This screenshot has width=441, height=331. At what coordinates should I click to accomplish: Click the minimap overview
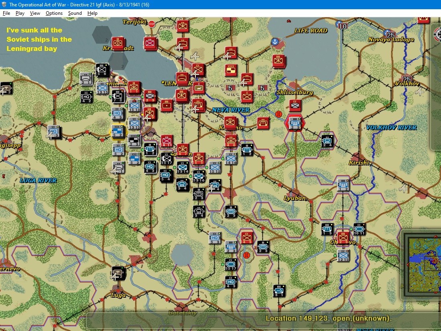[x=425, y=265]
